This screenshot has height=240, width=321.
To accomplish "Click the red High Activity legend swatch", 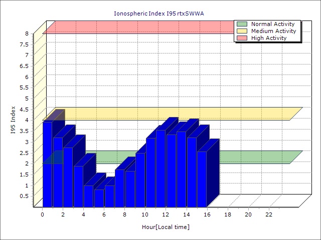I will pyautogui.click(x=242, y=38).
